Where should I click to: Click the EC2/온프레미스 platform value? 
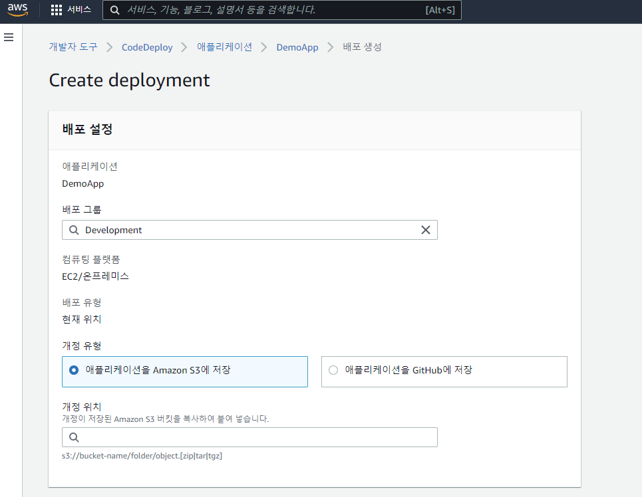[95, 276]
